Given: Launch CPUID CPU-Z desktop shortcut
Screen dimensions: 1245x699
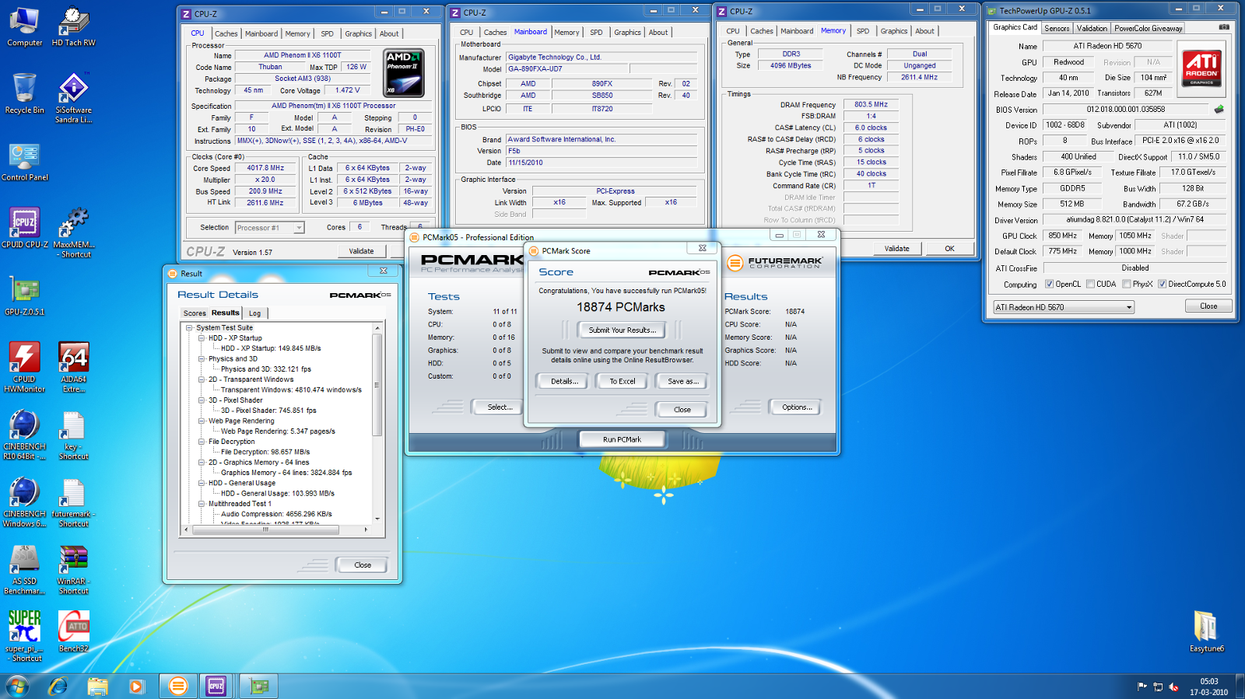Looking at the screenshot, I should coord(25,228).
